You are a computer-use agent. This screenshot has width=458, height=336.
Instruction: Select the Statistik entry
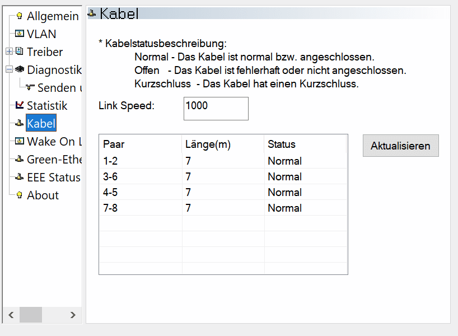pos(47,106)
